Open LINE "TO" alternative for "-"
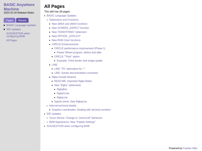This screenshot has height=151, width=202. 70,69
